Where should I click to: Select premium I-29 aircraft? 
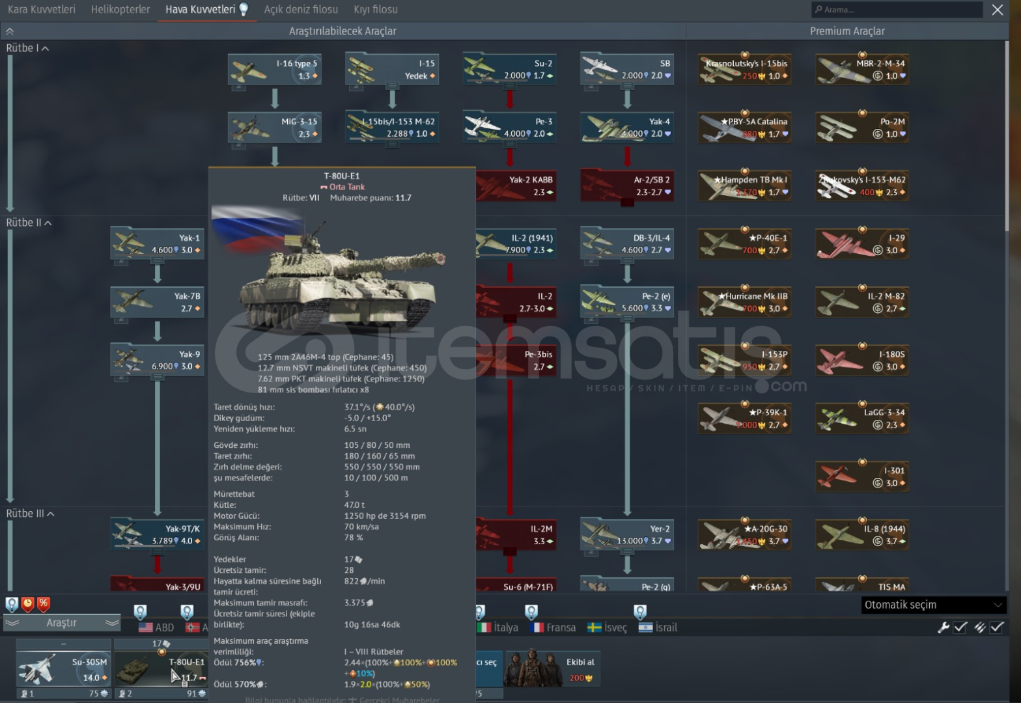[862, 244]
